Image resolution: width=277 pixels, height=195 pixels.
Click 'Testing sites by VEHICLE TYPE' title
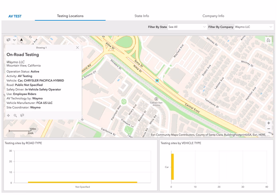click(x=181, y=143)
